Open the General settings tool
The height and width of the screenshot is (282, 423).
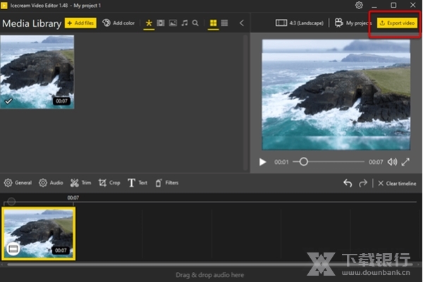click(18, 183)
